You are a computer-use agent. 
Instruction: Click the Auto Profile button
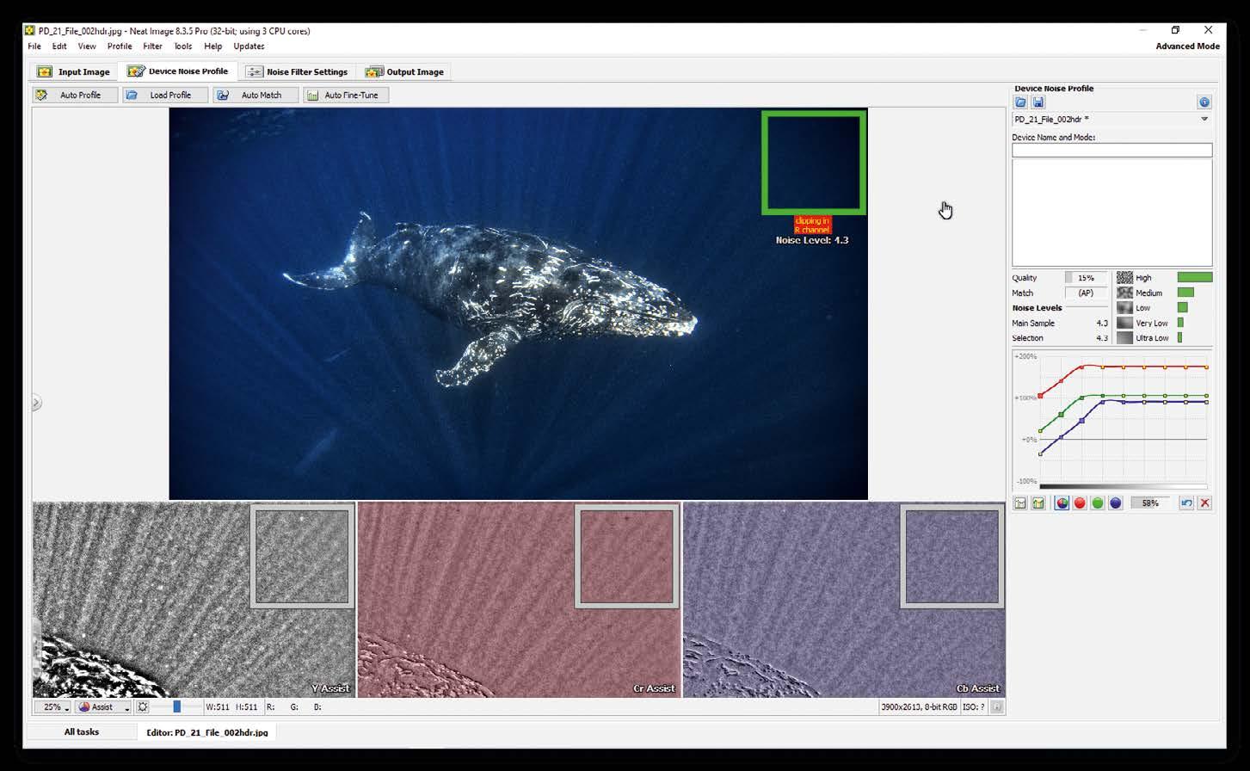[75, 95]
